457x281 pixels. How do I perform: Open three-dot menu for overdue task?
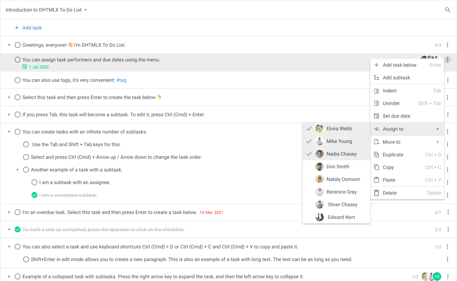pyautogui.click(x=448, y=212)
